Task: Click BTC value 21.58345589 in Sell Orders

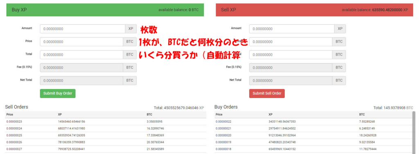Action: coord(155,149)
